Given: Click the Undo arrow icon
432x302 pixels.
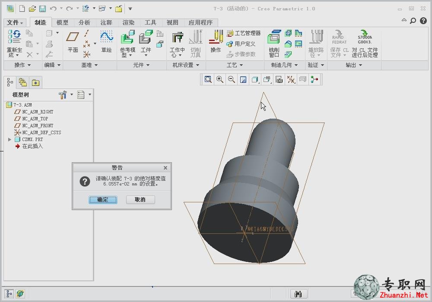Looking at the screenshot, I should click(53, 9).
